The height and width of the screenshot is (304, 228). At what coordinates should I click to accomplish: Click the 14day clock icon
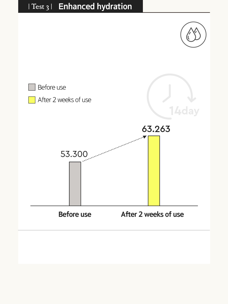pos(173,96)
